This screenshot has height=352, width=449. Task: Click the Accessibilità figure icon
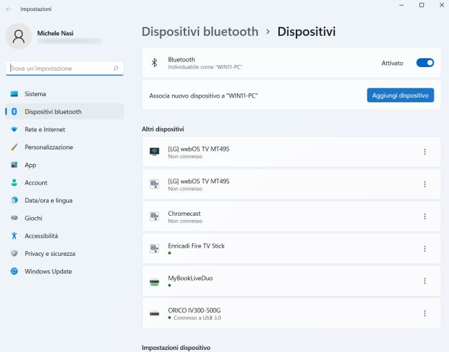[x=14, y=236]
